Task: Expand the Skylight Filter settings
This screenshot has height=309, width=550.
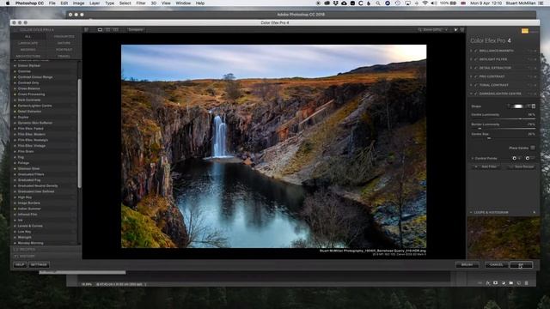Action: pos(471,59)
